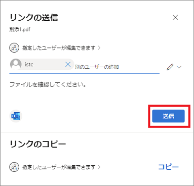Click the people icon above the recipient field
The height and width of the screenshot is (186, 194).
point(14,48)
